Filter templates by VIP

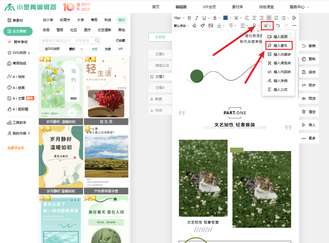121,49
